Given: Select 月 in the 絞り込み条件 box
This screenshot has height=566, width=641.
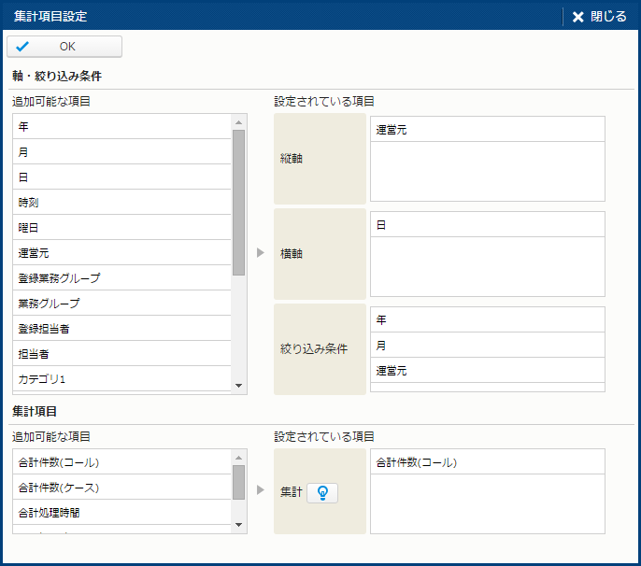Looking at the screenshot, I should coord(487,345).
